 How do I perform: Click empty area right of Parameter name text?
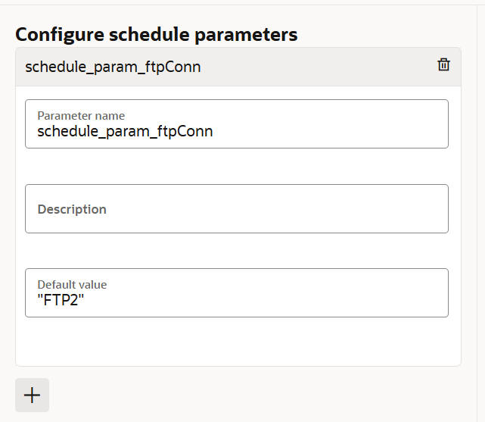click(340, 131)
